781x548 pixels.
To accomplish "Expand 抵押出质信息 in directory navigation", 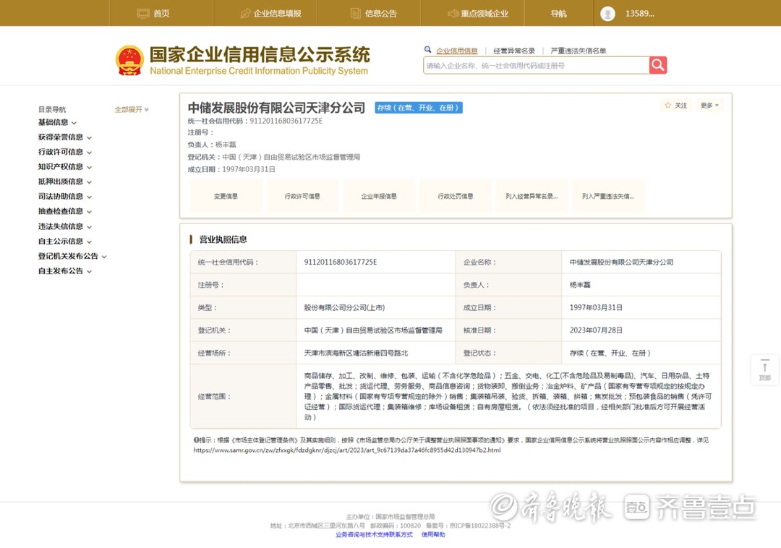I will (x=65, y=181).
